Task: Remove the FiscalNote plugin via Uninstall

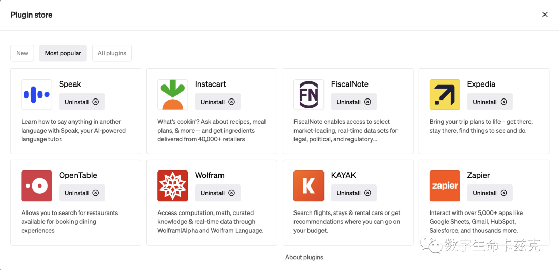Action: click(x=354, y=102)
